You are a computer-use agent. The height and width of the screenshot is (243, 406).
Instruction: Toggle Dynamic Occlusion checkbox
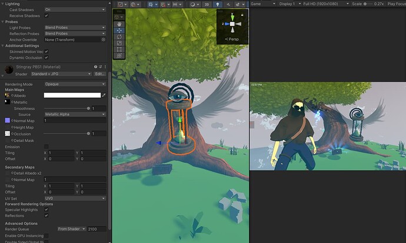[46, 58]
